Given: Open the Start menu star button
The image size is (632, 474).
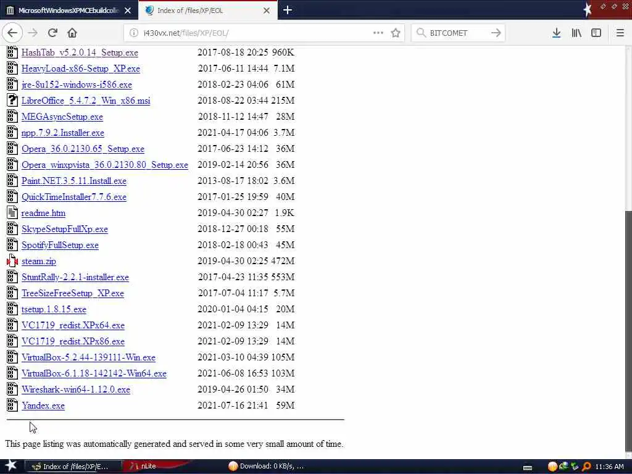Looking at the screenshot, I should click(10, 466).
